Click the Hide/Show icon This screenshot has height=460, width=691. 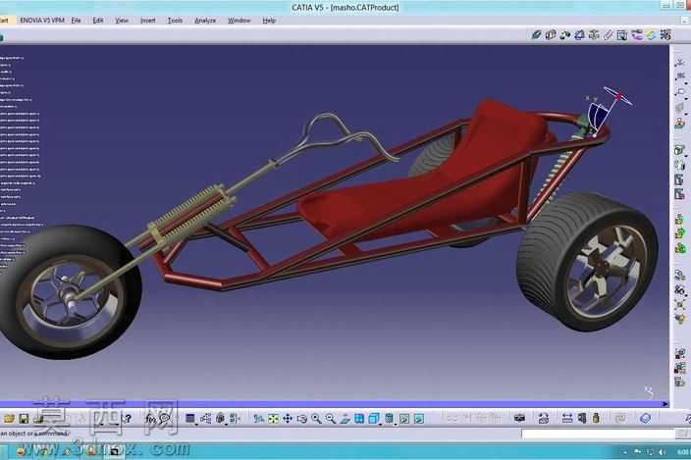[x=404, y=419]
